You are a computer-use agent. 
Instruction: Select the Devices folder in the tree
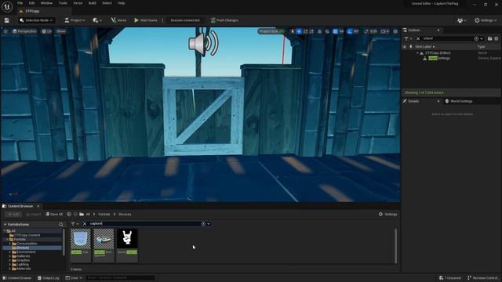pyautogui.click(x=23, y=248)
